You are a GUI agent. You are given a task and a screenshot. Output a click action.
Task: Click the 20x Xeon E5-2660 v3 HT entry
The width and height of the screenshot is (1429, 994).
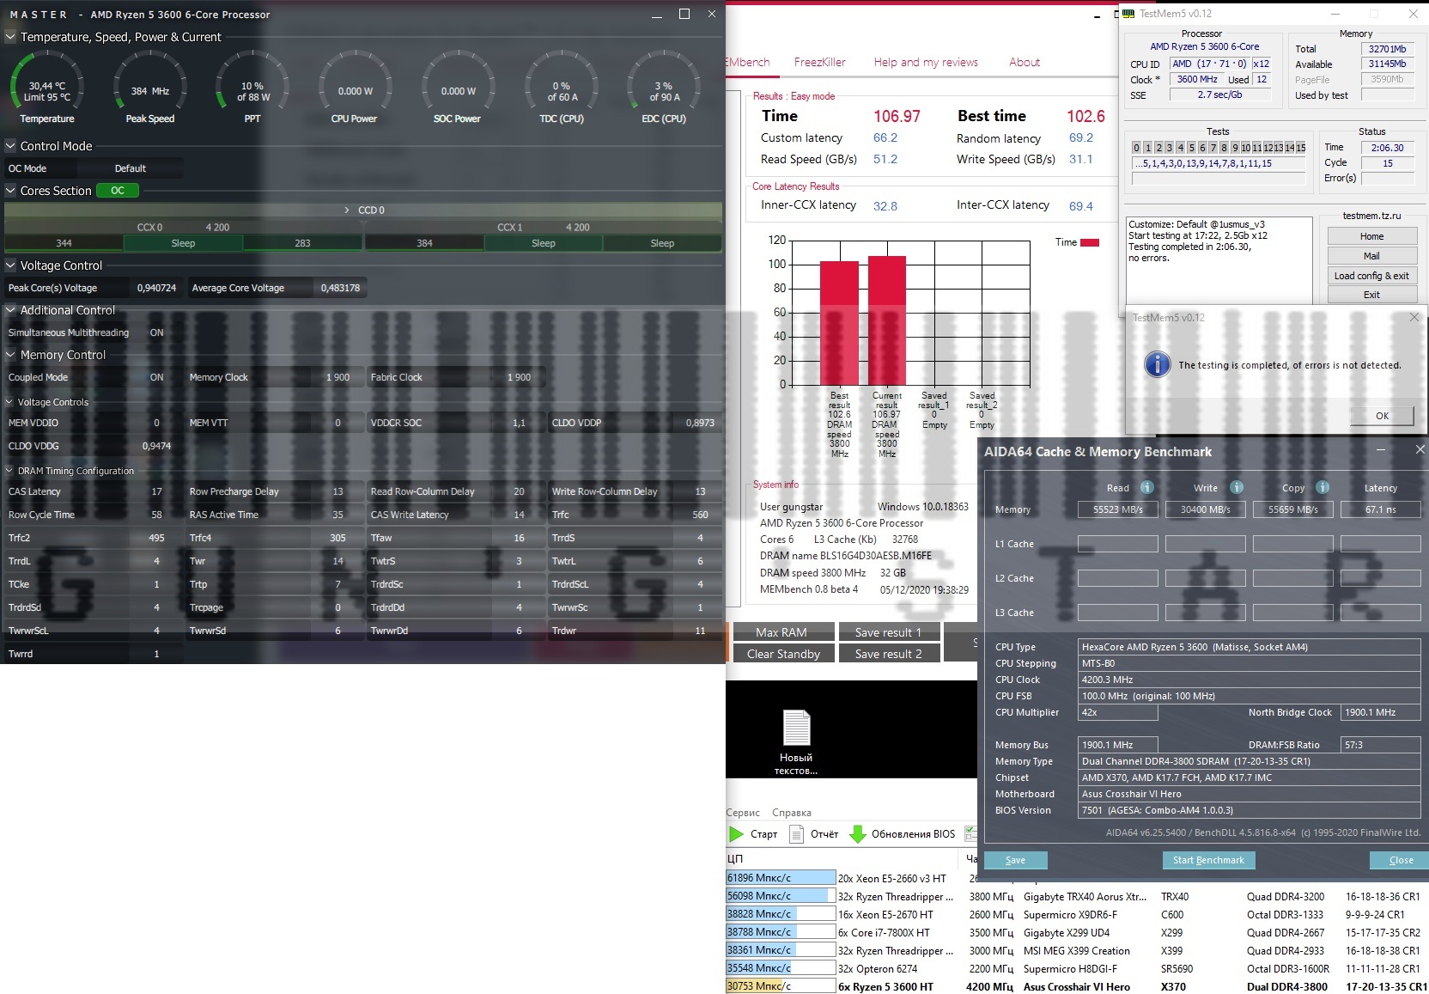click(891, 878)
